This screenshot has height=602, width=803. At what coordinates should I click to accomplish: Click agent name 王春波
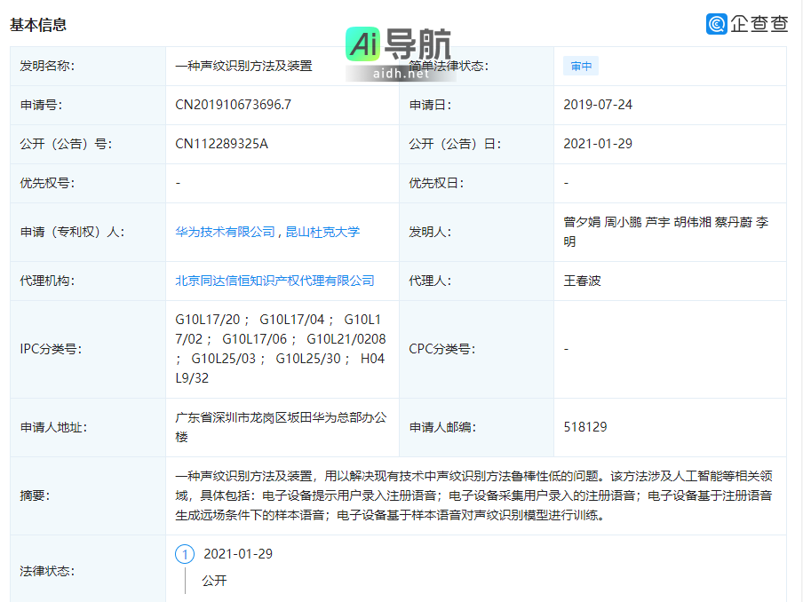tap(583, 281)
